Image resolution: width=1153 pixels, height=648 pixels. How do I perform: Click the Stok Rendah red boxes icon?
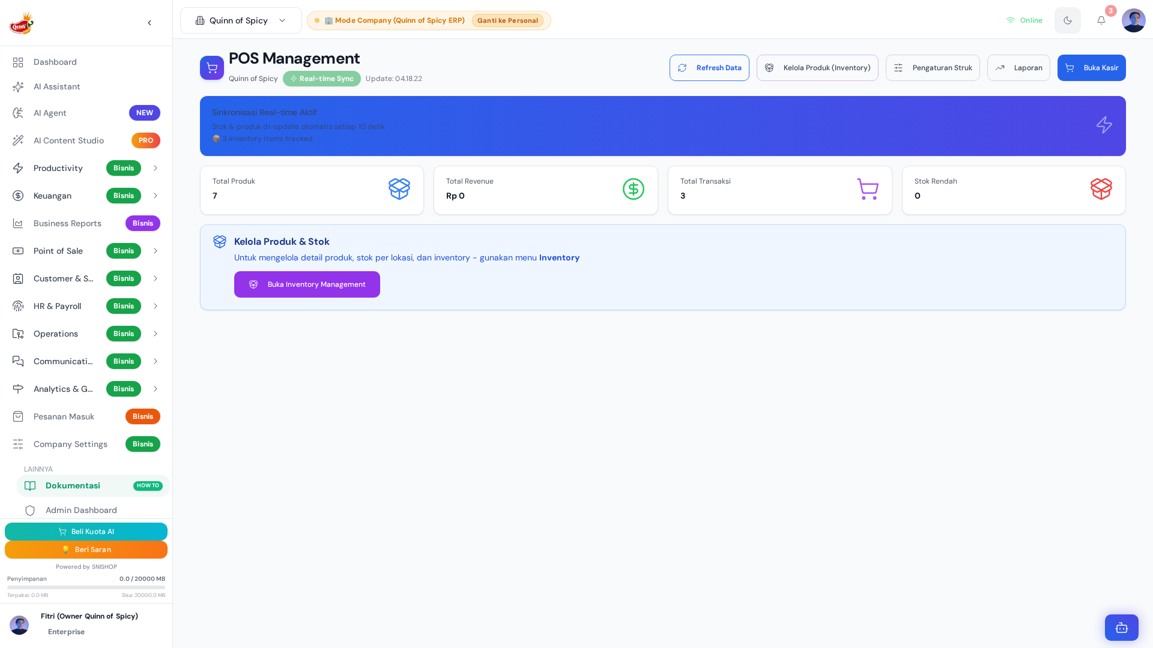click(1101, 189)
